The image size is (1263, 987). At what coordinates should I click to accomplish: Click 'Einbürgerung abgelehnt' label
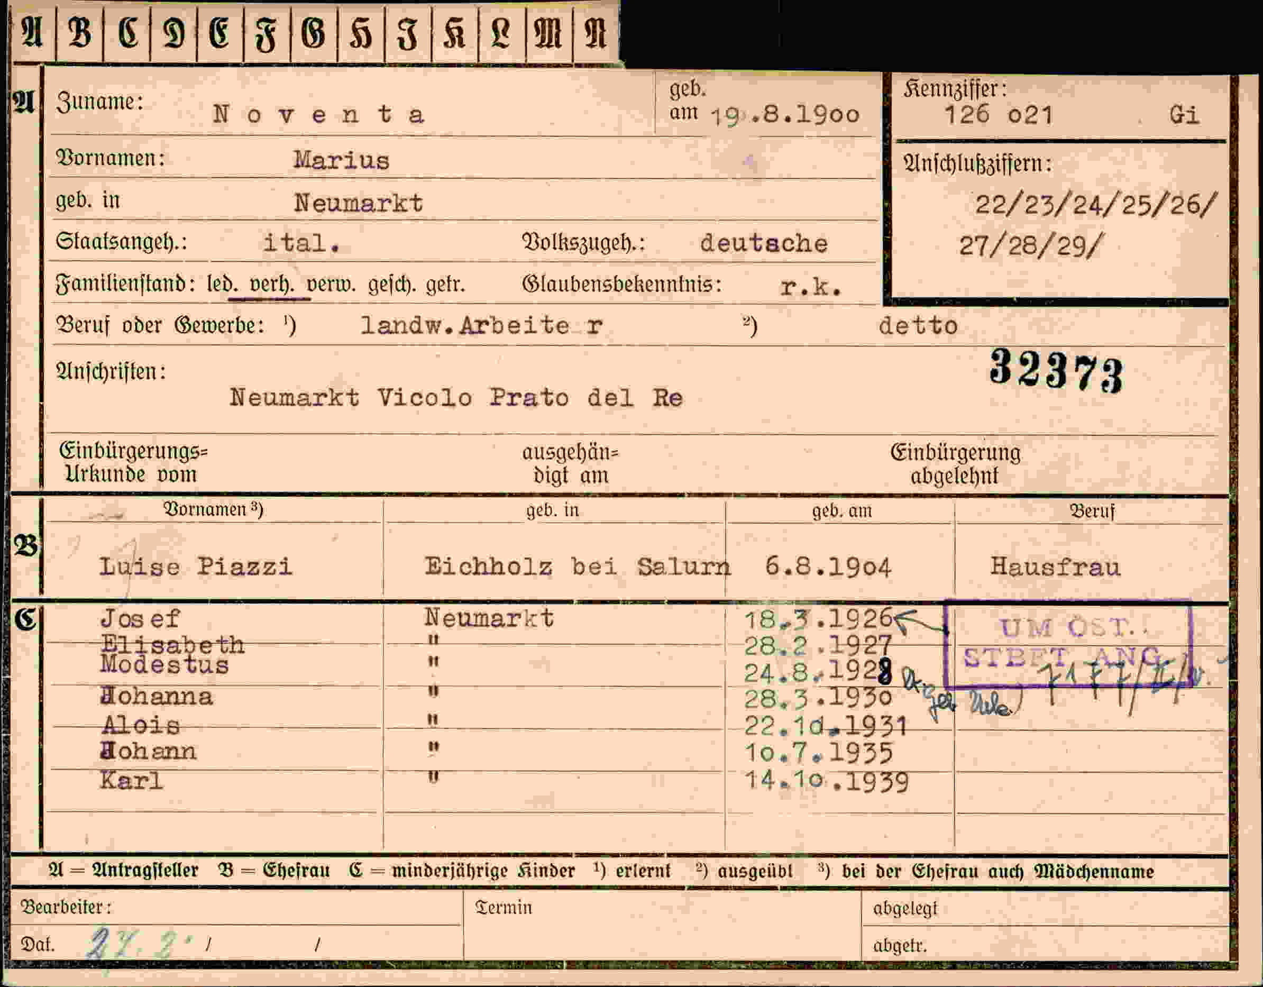coord(955,464)
